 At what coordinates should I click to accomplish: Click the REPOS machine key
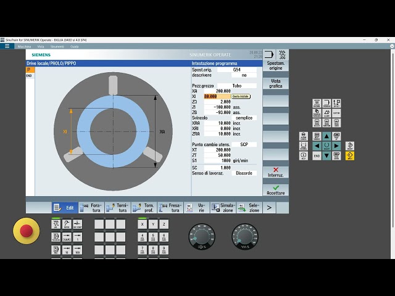click(67, 224)
